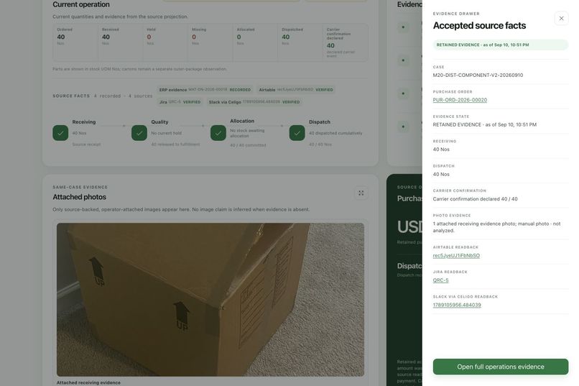Click the Quality green checkmark icon
Viewport: 579px width, 386px height.
tap(139, 133)
